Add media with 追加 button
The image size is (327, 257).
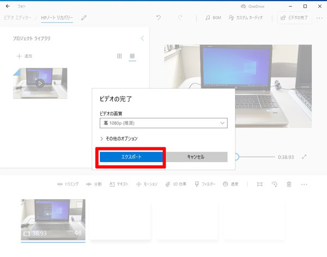(25, 56)
